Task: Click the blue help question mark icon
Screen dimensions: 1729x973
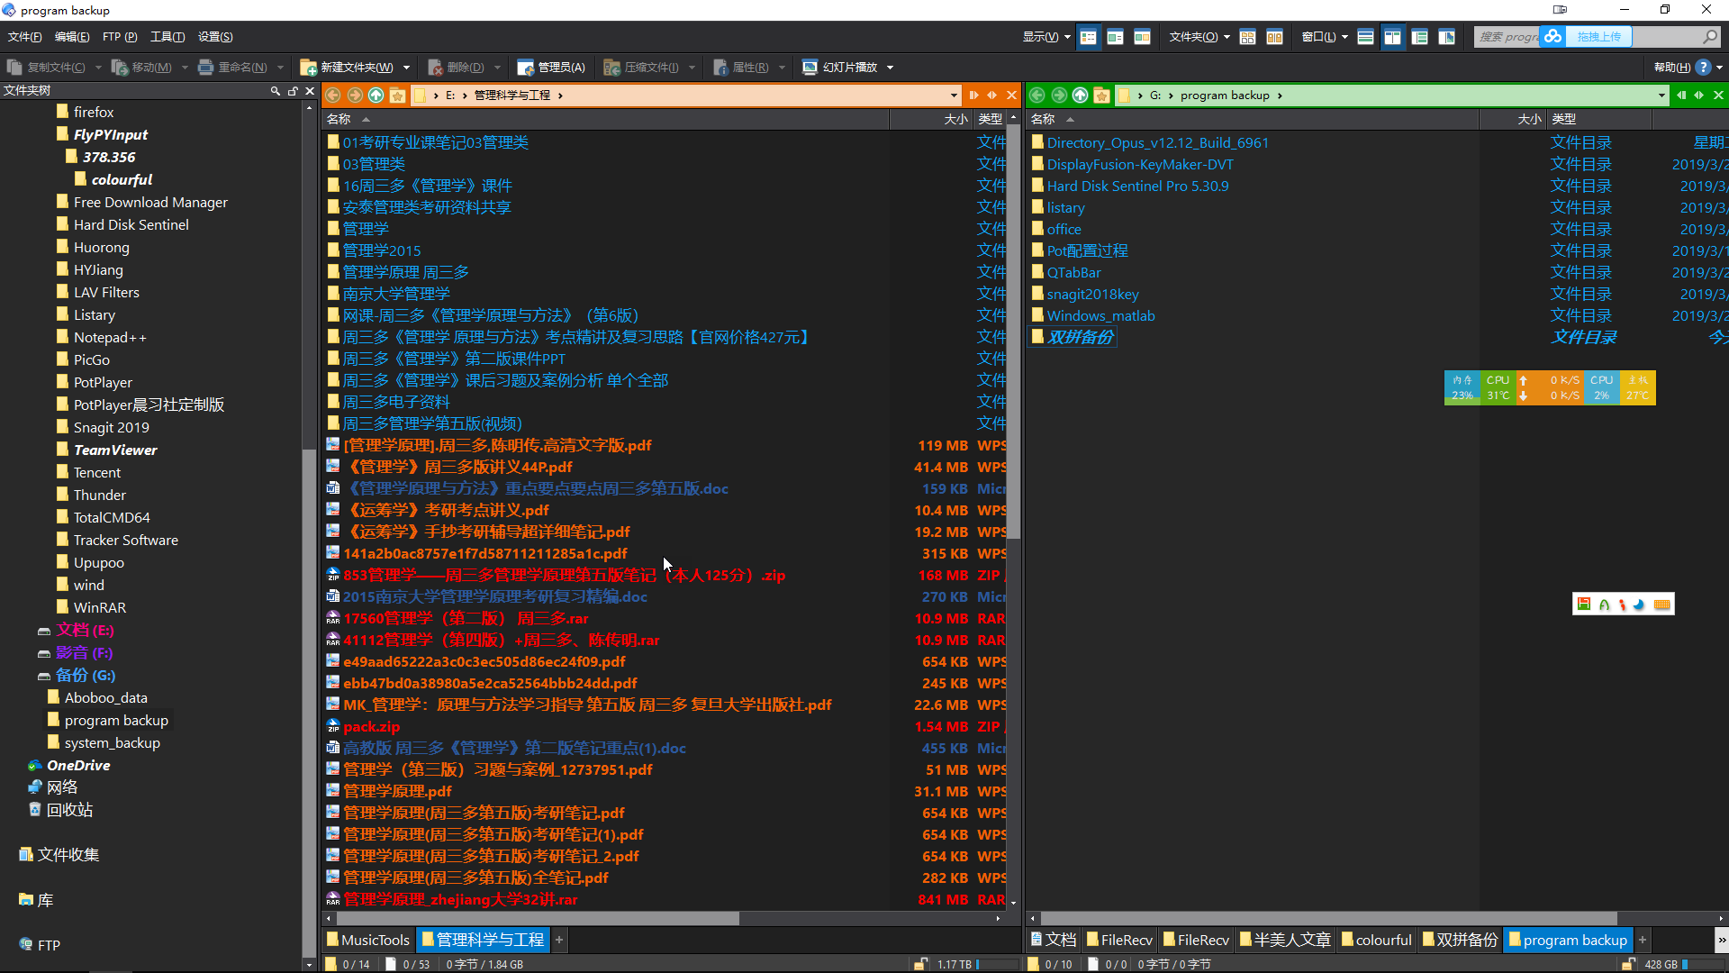Action: [x=1702, y=68]
